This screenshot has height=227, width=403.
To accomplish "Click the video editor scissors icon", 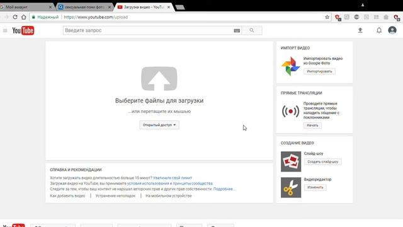I will coord(291,187).
